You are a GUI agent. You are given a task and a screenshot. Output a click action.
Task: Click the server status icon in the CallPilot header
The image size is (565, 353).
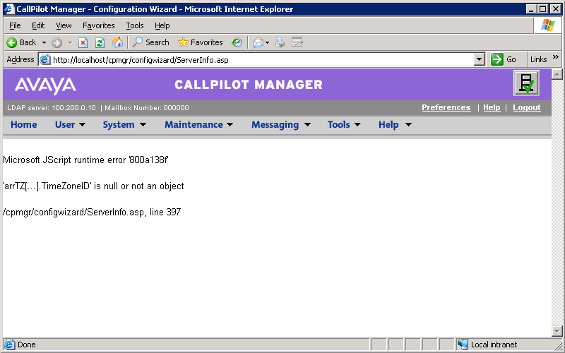(526, 83)
